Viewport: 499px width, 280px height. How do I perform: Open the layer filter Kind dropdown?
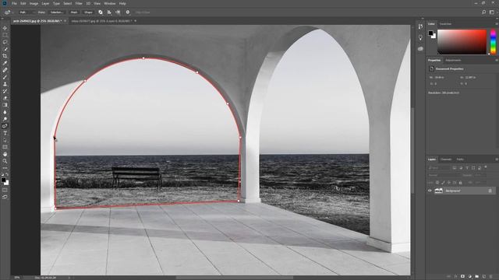point(438,168)
